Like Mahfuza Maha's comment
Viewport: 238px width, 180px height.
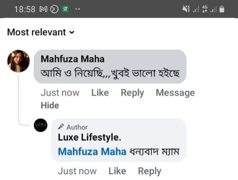(100, 93)
